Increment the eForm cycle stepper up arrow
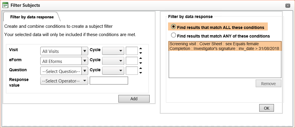This screenshot has width=295, height=128. 140,58
